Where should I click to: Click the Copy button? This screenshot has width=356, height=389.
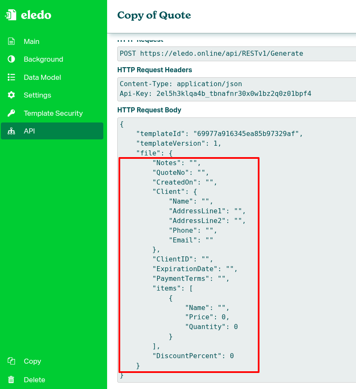tap(32, 362)
